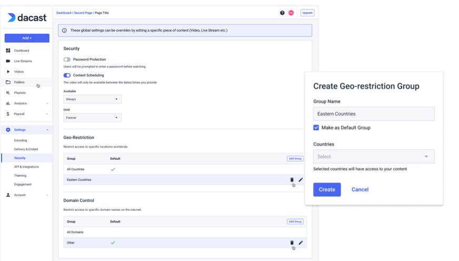Open the Countries Select dropdown

(374, 157)
